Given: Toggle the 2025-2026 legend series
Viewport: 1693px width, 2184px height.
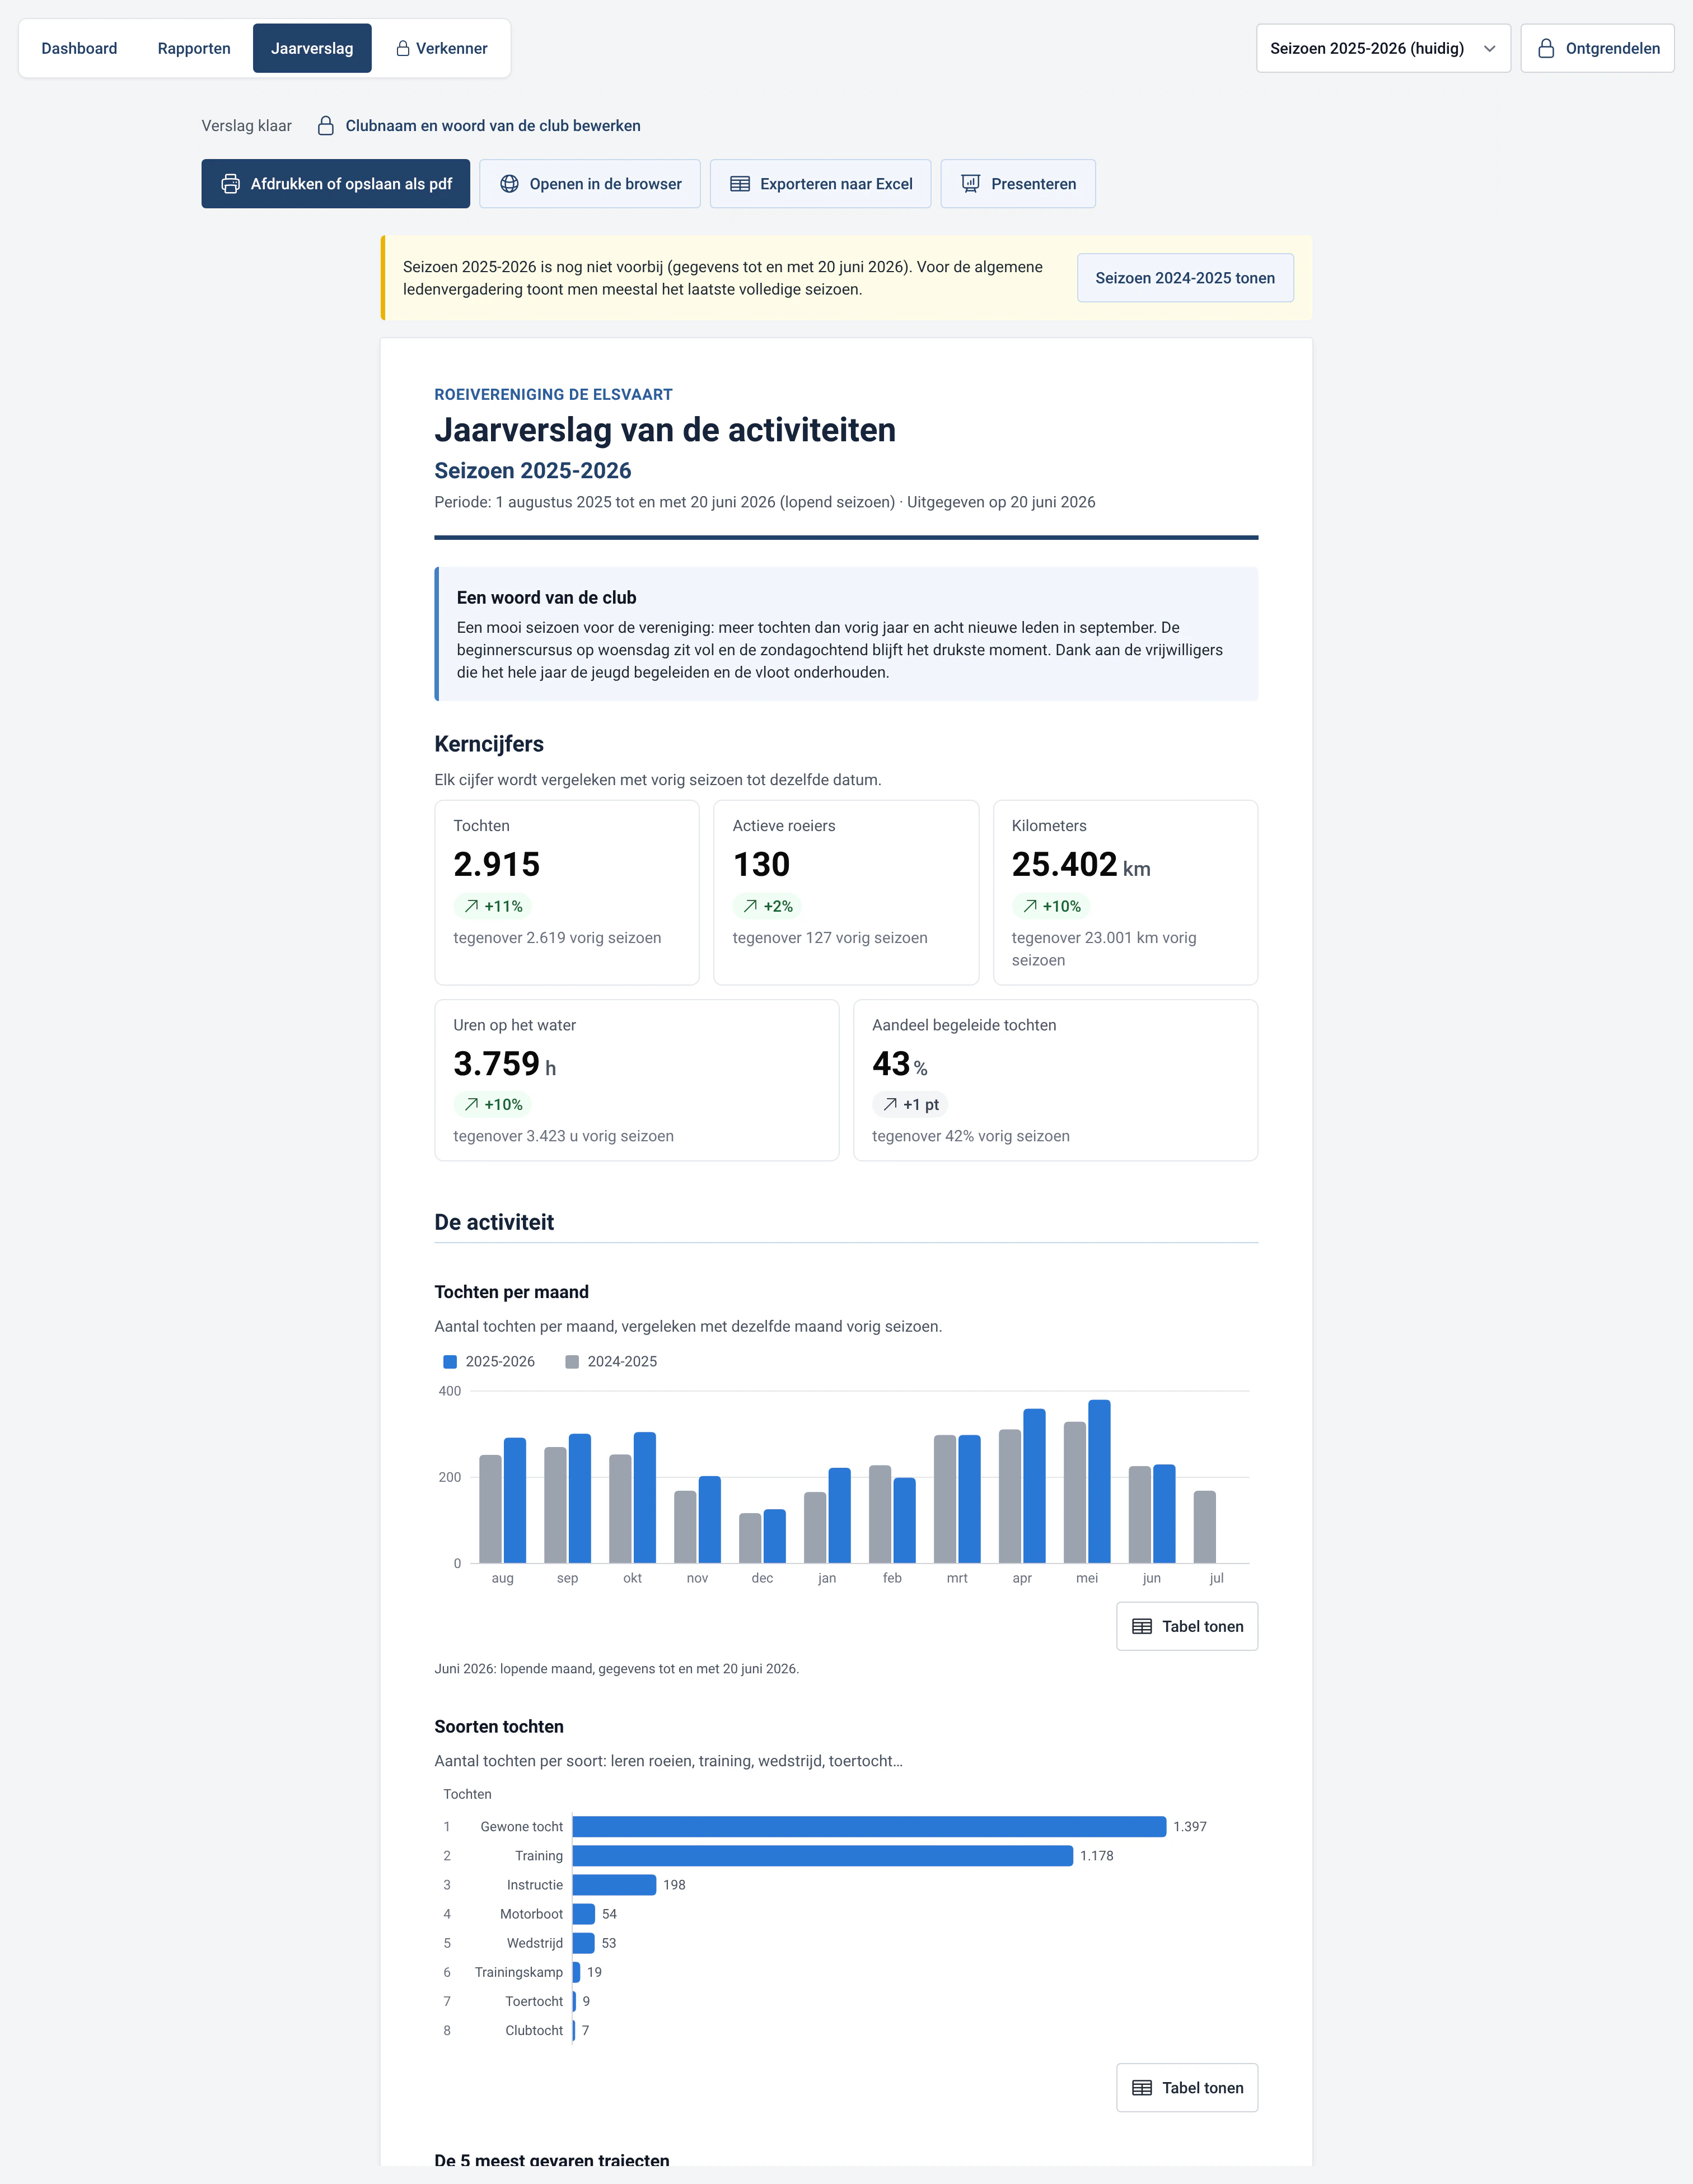Looking at the screenshot, I should [489, 1362].
